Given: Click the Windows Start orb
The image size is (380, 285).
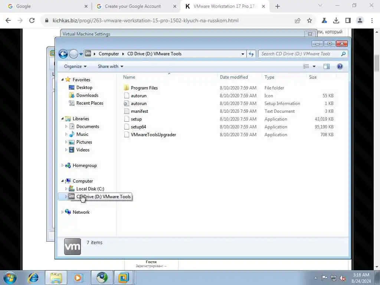Looking at the screenshot, I should pos(10,278).
